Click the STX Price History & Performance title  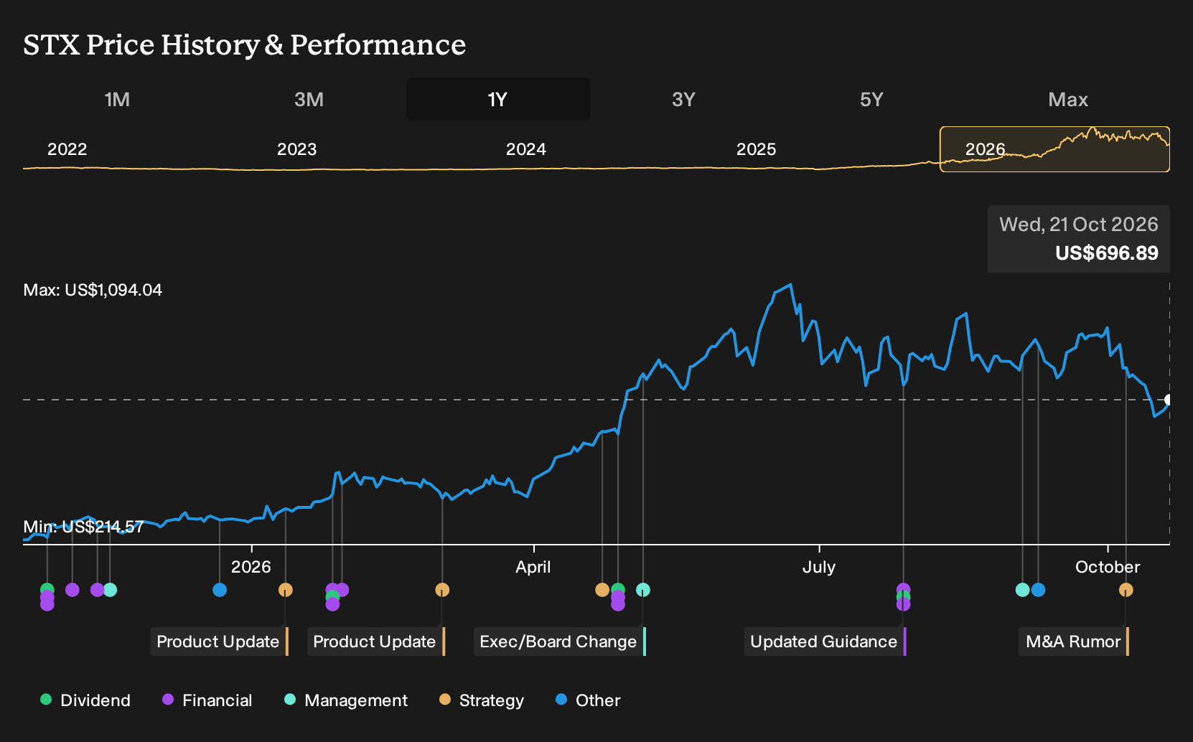(245, 44)
